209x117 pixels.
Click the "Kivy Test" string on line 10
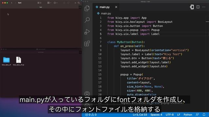click(x=172, y=54)
